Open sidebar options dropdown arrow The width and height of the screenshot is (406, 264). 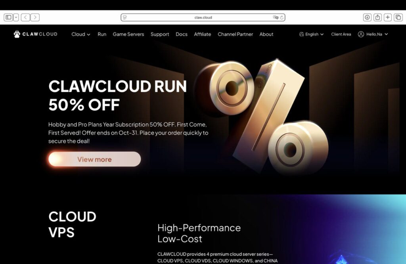[16, 17]
